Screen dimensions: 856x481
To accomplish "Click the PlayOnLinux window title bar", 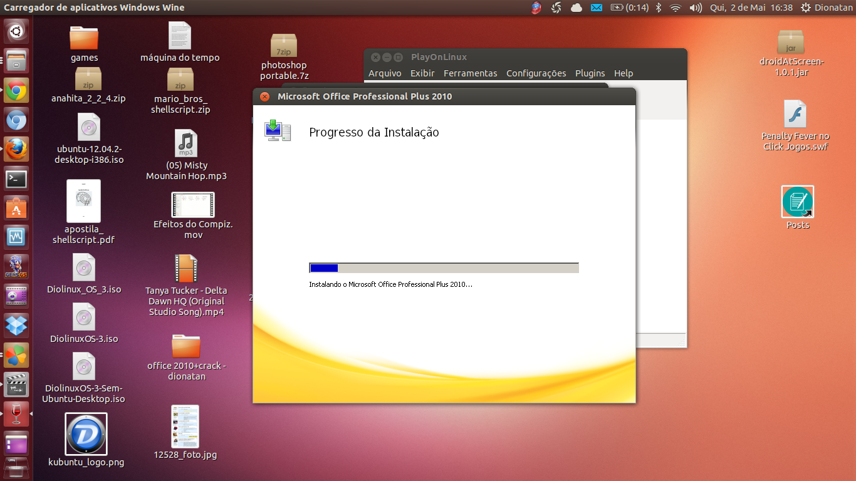I will pos(525,57).
